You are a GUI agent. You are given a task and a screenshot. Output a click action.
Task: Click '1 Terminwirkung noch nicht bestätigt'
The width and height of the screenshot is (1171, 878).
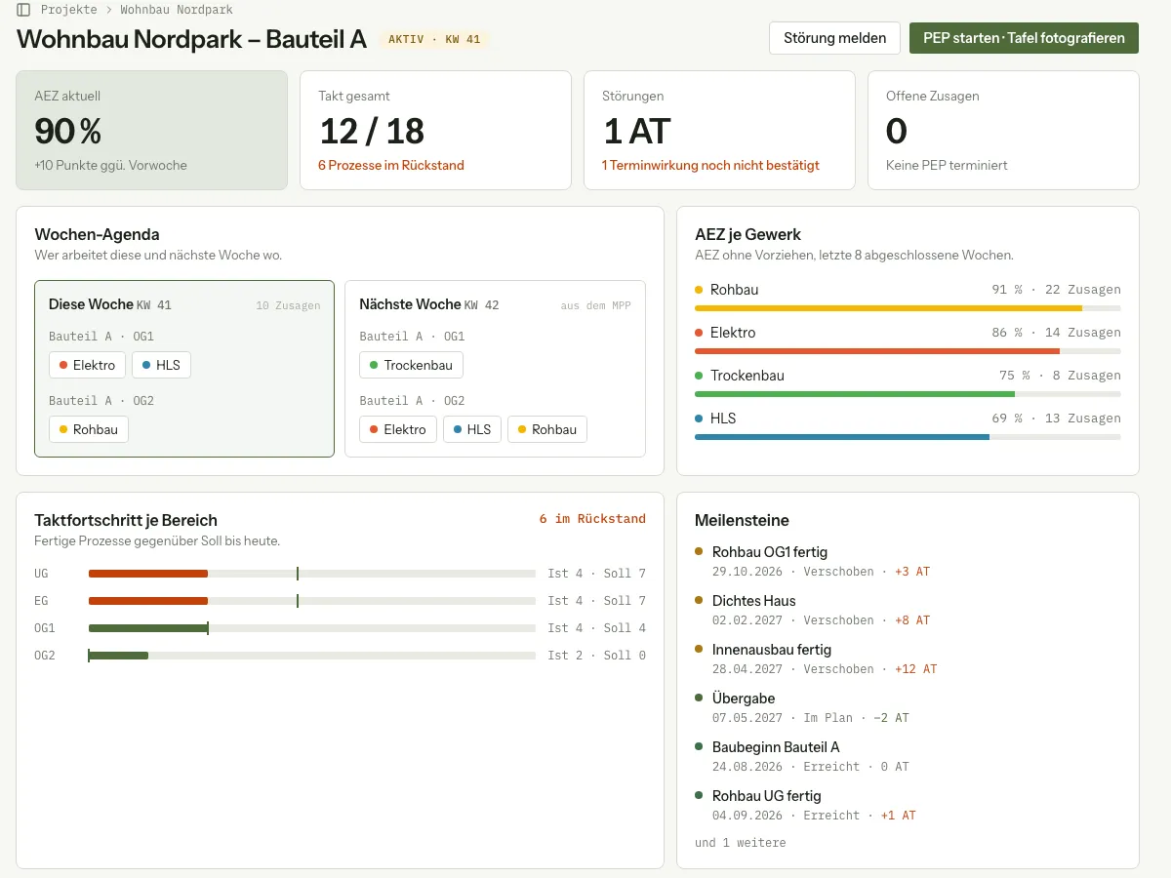pyautogui.click(x=710, y=166)
